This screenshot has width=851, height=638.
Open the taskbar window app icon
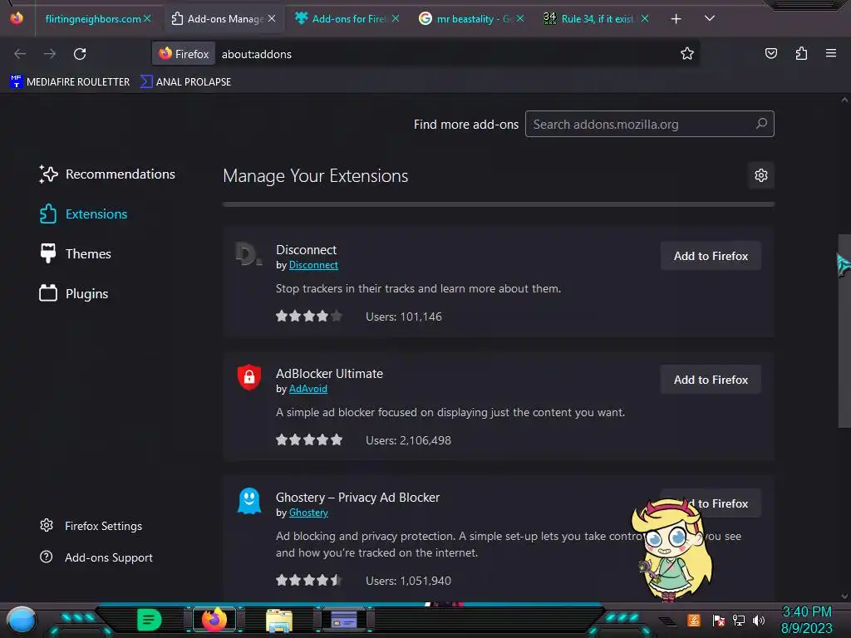344,620
